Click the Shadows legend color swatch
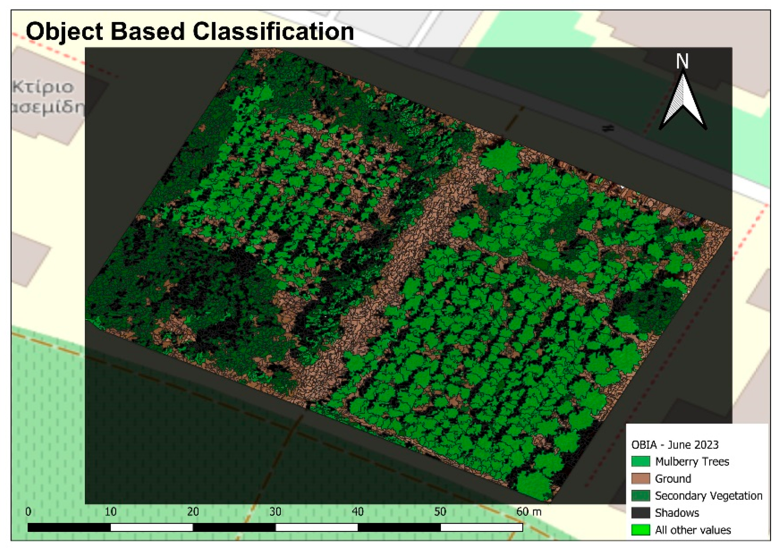Viewport: 779px width, 549px height. pos(641,513)
